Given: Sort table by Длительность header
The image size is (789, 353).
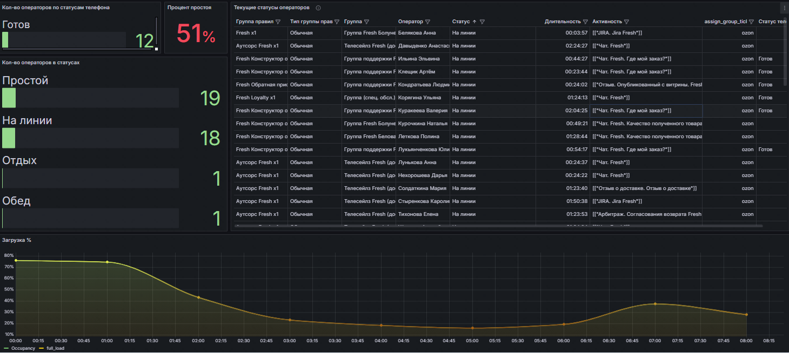Looking at the screenshot, I should (x=562, y=22).
